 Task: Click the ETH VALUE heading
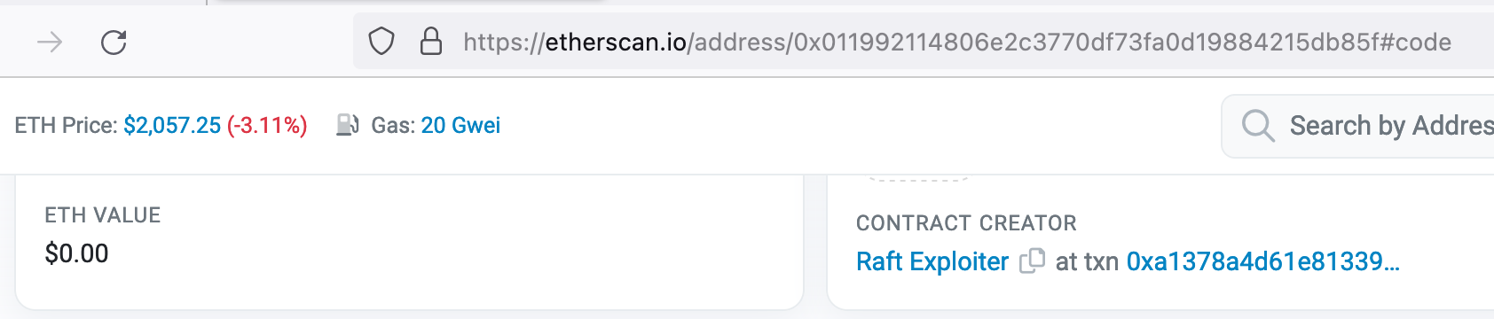(x=103, y=215)
